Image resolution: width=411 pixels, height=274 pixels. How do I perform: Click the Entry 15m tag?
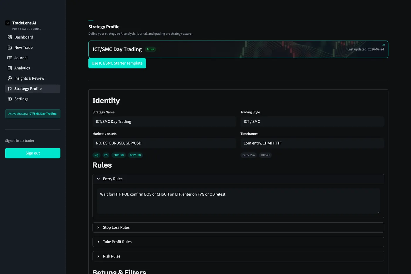point(249,155)
